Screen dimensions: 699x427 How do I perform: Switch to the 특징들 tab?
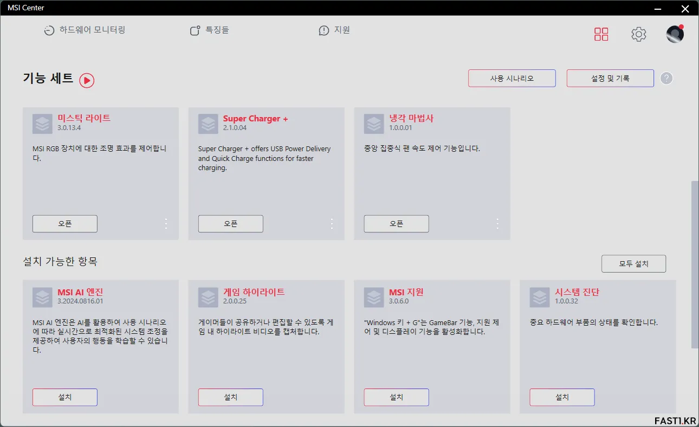tap(209, 30)
